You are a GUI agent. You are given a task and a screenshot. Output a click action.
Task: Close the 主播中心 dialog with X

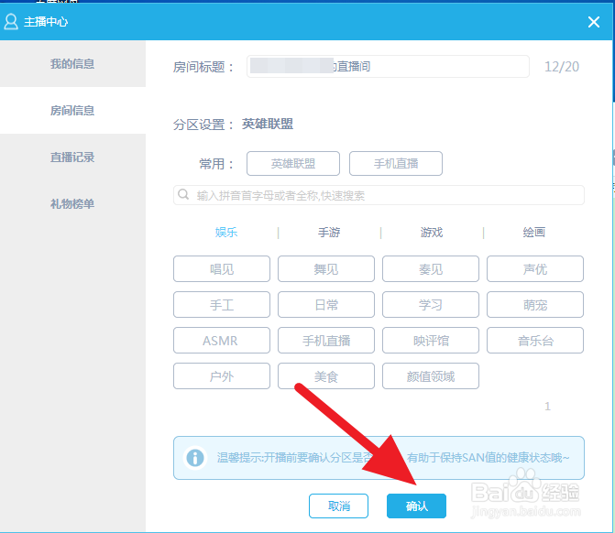click(594, 22)
